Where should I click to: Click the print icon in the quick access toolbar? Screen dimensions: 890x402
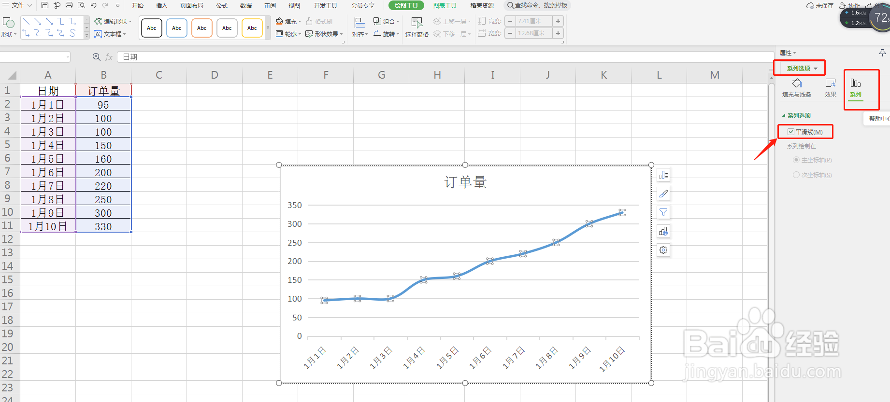69,5
